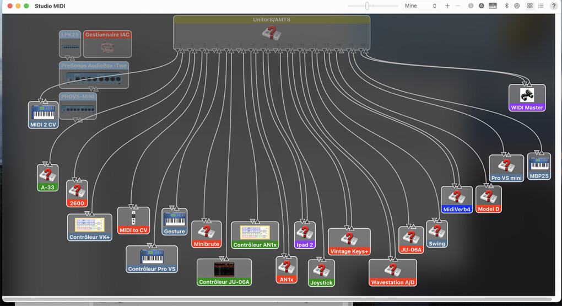Select the Contrôleur VK+ device
This screenshot has width=562, height=306.
pyautogui.click(x=89, y=228)
